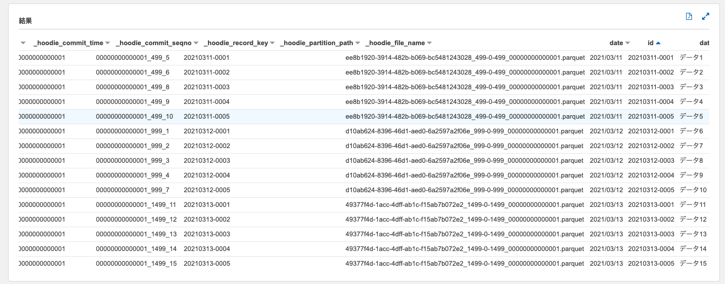Screen dimensions: 725x284
Task: Click the データ5 cell
Action: click(691, 117)
